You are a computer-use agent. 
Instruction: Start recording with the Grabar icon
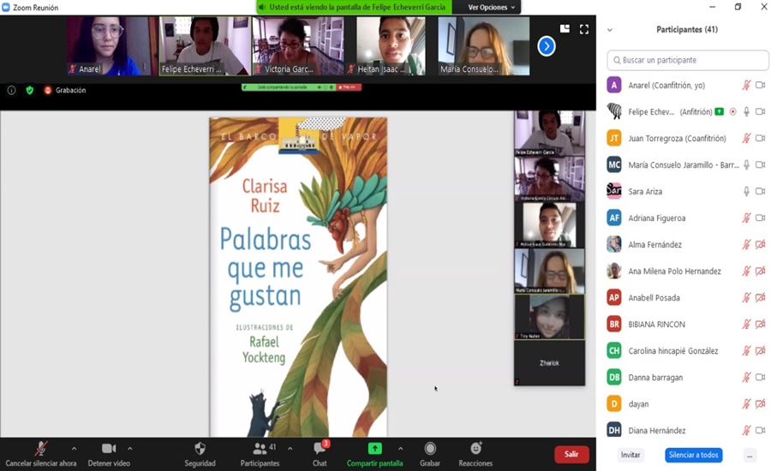(430, 449)
